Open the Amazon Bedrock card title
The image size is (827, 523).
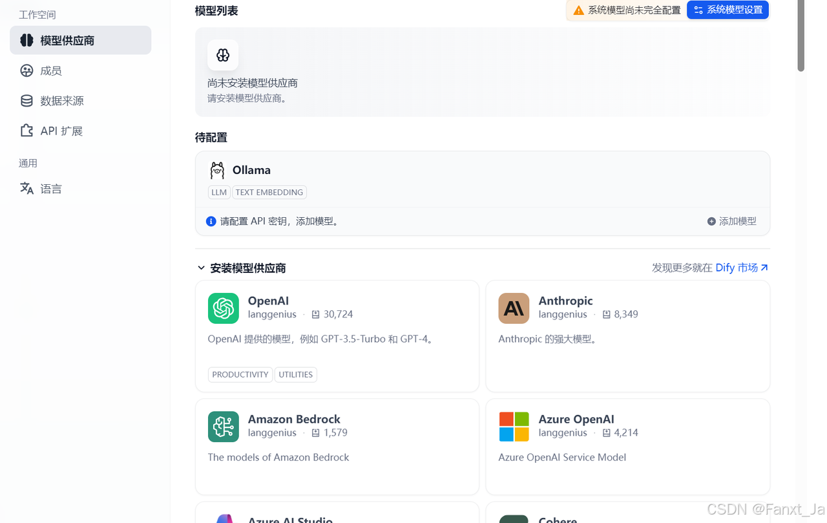294,419
